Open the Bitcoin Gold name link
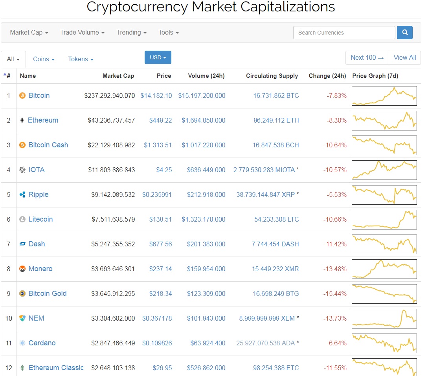Image resolution: width=428 pixels, height=376 pixels. [x=48, y=293]
